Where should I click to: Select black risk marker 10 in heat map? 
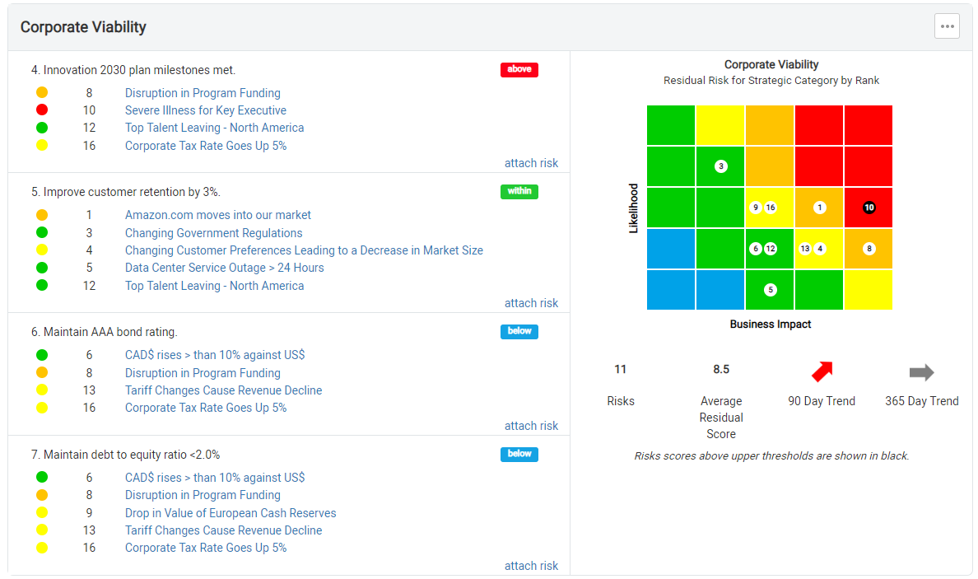(869, 208)
